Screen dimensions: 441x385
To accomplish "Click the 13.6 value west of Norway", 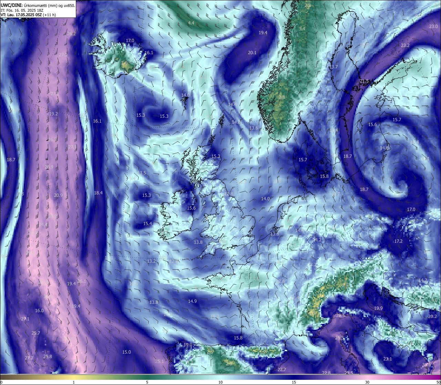I will click(254, 128).
